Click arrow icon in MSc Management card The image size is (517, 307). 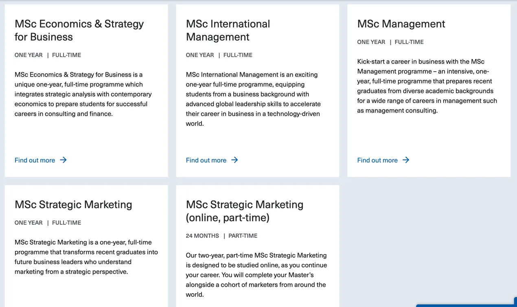point(406,160)
